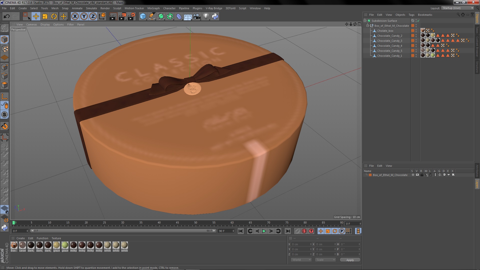Image resolution: width=480 pixels, height=270 pixels.
Task: Select the caran material thumbnail
Action: [x=22, y=245]
